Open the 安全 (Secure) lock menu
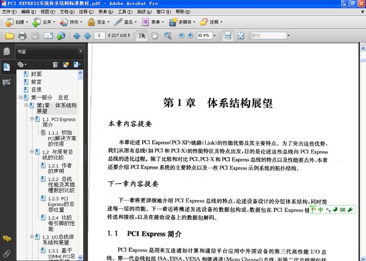 click(98, 22)
